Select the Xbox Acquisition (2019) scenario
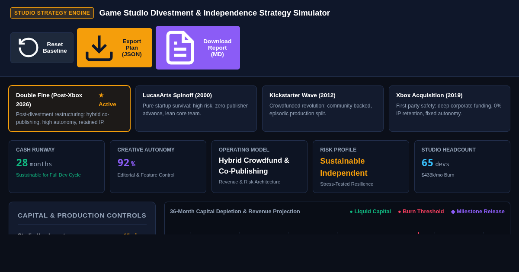Screen dimensions: 519x272 coord(449,108)
